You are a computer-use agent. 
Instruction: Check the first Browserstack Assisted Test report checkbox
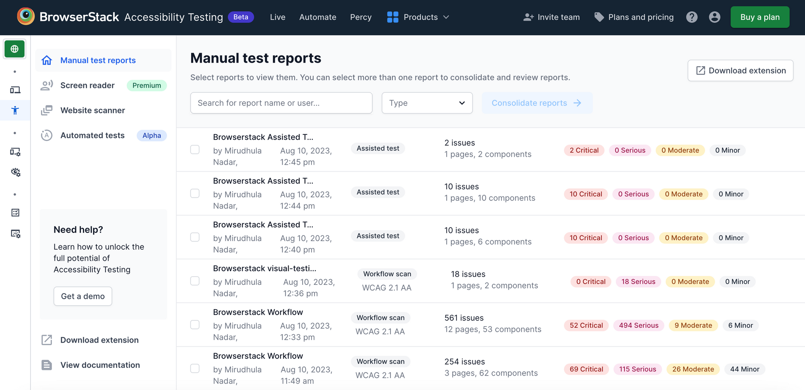pos(195,149)
